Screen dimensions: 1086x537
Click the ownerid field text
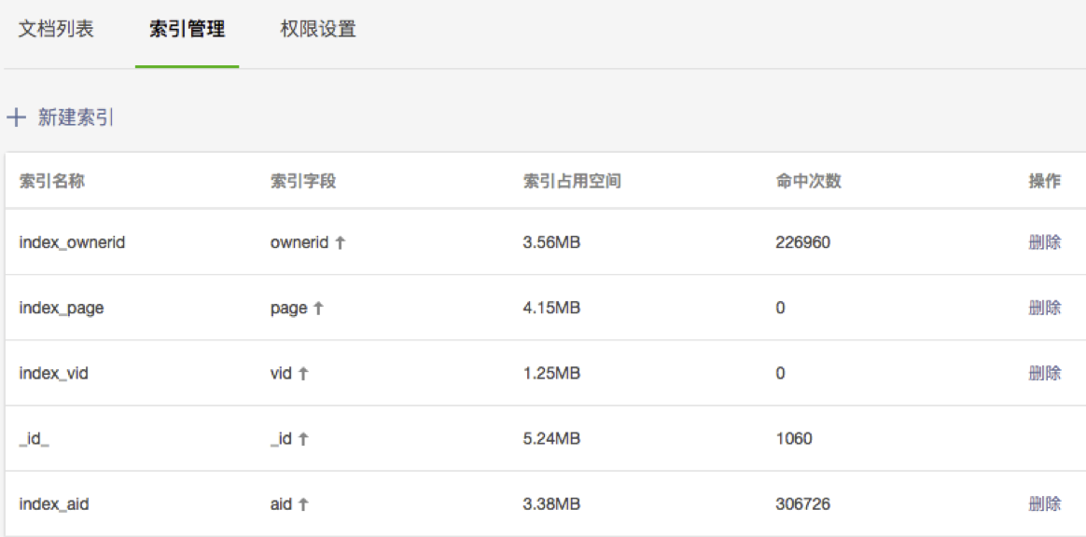[x=300, y=243]
